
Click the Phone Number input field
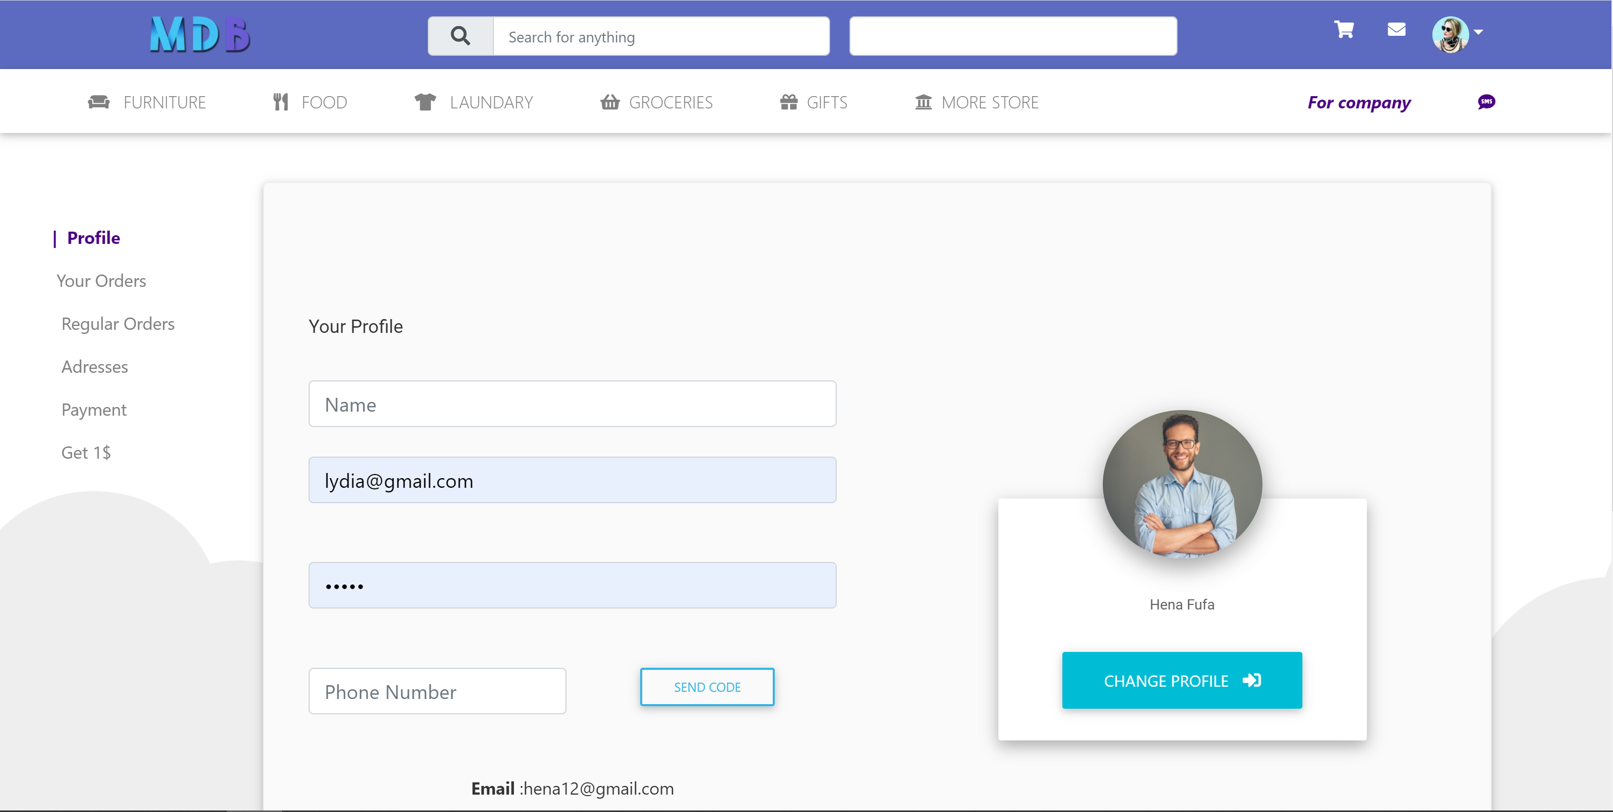coord(437,691)
